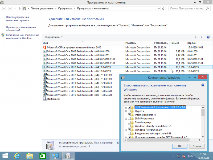Enable Windows Identity Foundation 3.5 checkbox

[129, 126]
